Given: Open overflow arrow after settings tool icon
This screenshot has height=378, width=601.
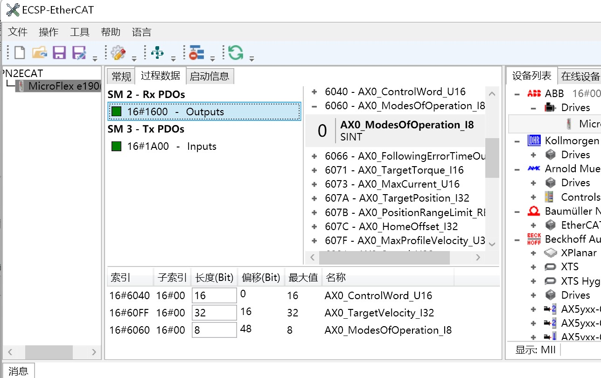Looking at the screenshot, I should pyautogui.click(x=134, y=59).
